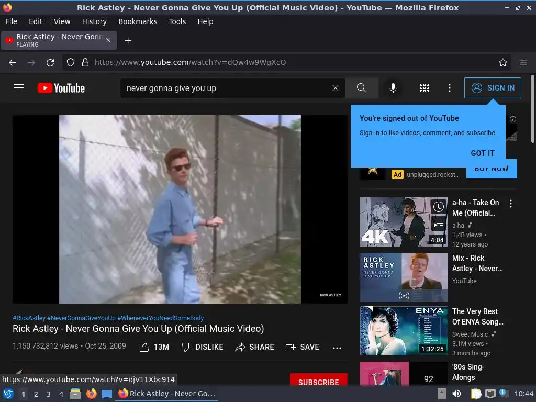Clear the search box with X icon
Image resolution: width=536 pixels, height=402 pixels.
(x=336, y=88)
